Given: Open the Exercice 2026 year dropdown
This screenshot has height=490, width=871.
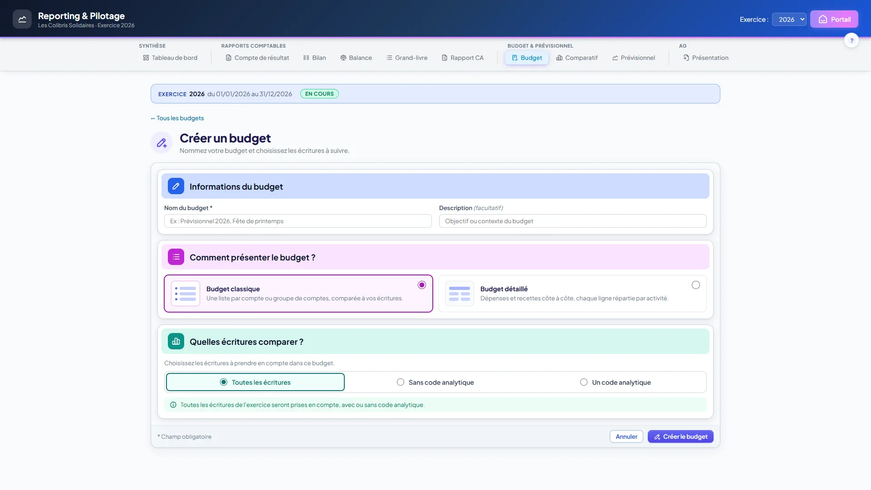Looking at the screenshot, I should [x=789, y=19].
